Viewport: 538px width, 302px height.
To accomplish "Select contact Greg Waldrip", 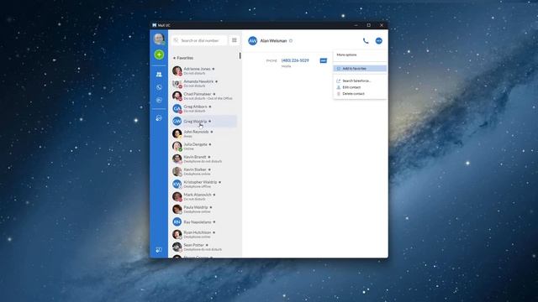I will pos(204,121).
